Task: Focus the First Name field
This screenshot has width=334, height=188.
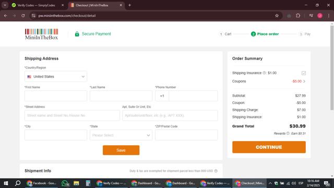Action: [x=56, y=96]
